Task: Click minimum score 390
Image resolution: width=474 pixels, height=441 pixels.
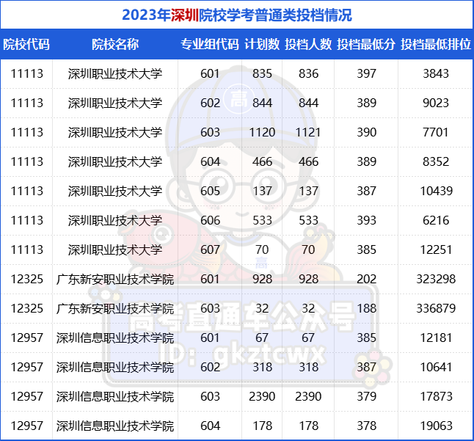Action: 366,132
